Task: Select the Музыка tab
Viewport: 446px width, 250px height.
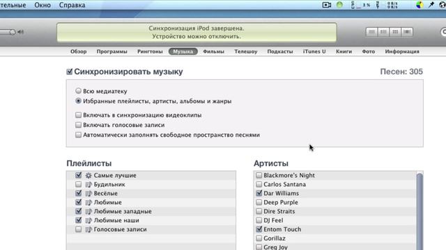Action: coord(183,51)
